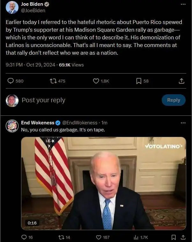Play the embedded VotoLatino video
Image resolution: width=192 pixels, height=242 pixels.
tap(104, 183)
